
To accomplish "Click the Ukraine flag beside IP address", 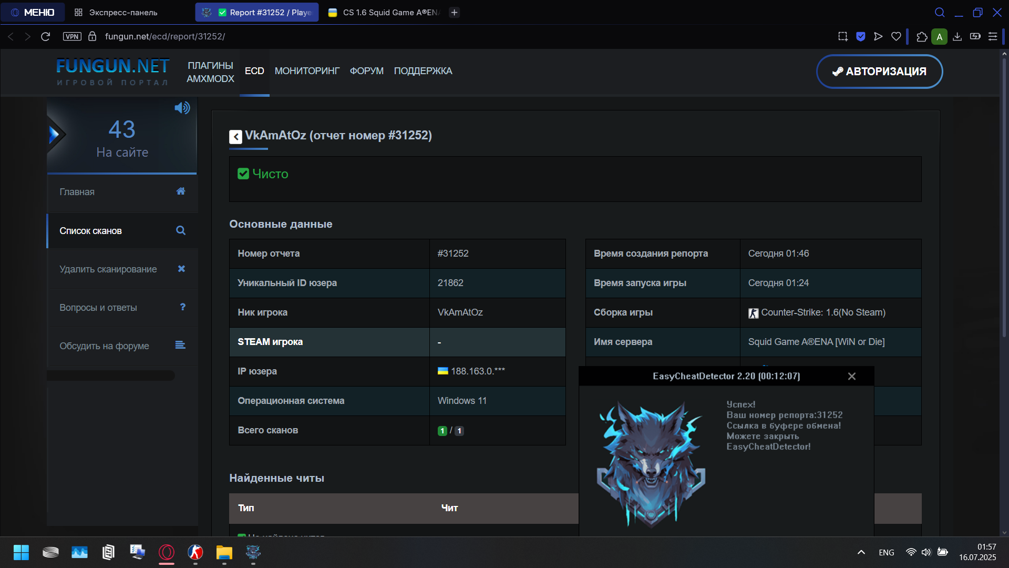I will pyautogui.click(x=443, y=371).
